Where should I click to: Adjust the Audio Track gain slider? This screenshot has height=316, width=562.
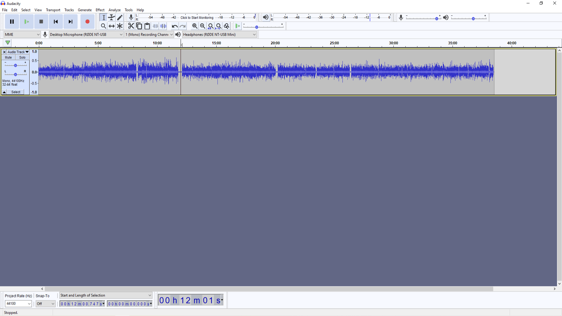tap(15, 65)
